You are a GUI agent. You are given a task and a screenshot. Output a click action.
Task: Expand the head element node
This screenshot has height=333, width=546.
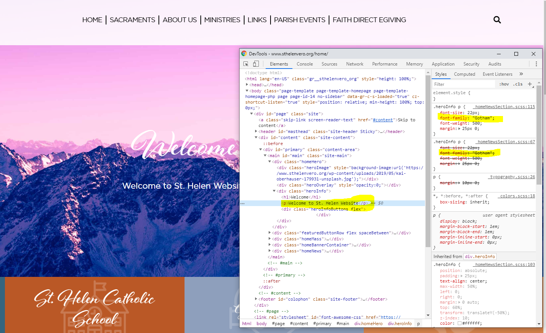247,85
